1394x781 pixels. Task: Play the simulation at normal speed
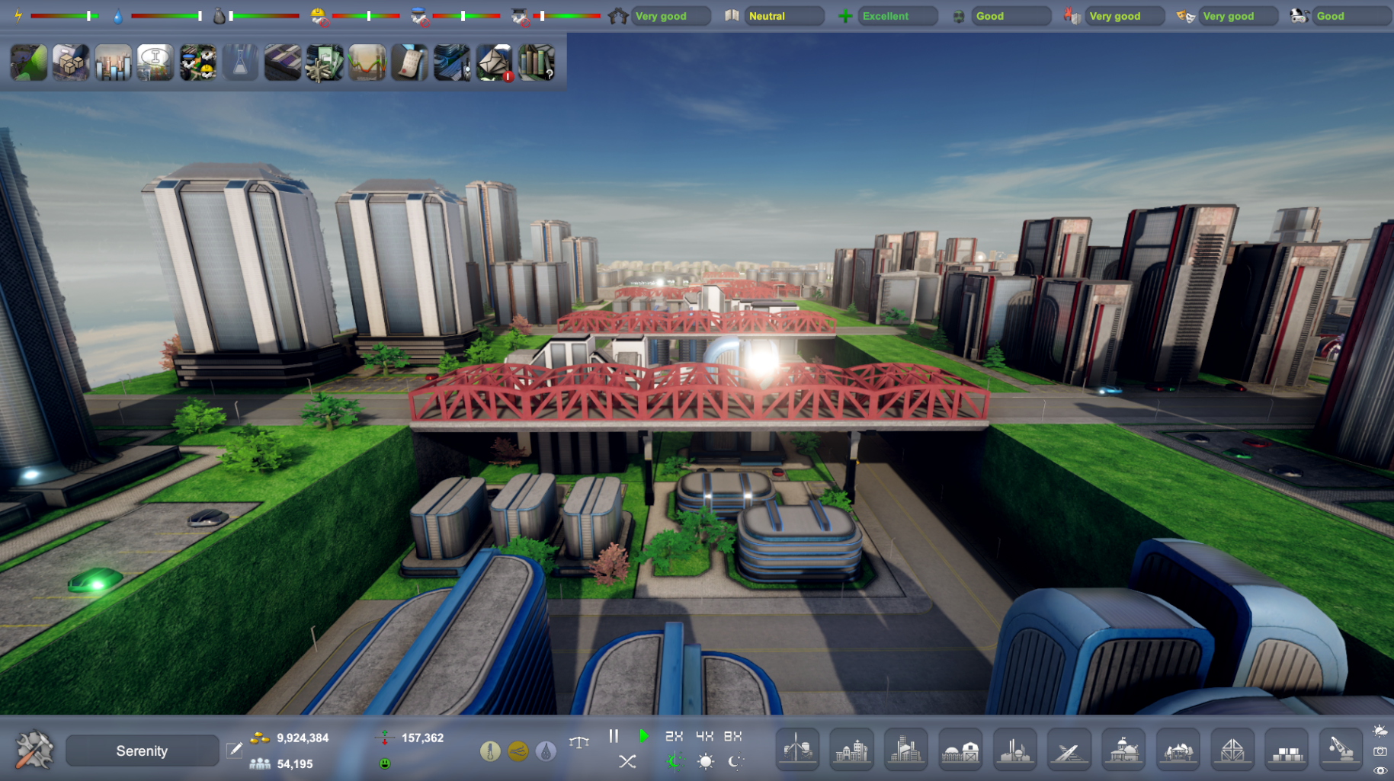tap(644, 736)
